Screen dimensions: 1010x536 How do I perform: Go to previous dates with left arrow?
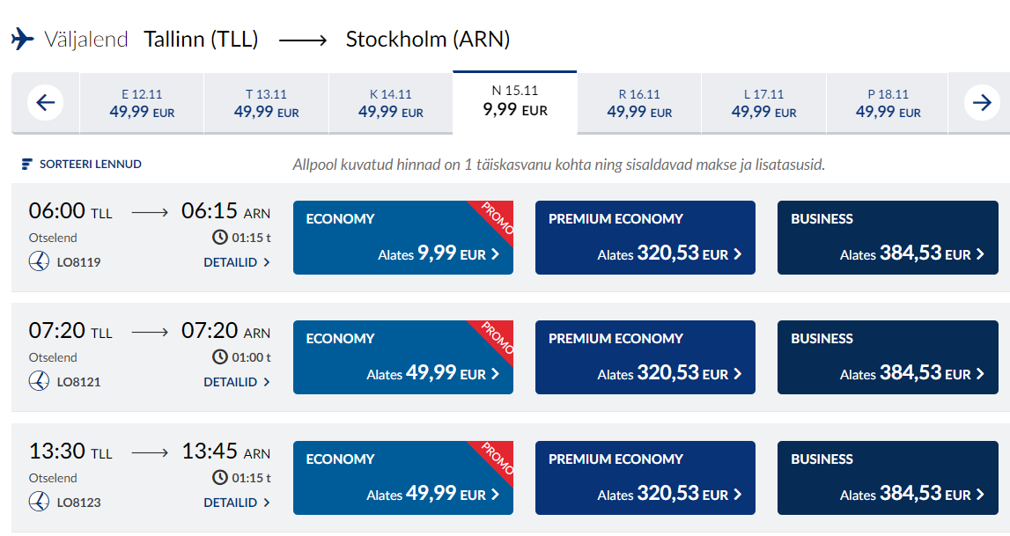[x=45, y=102]
